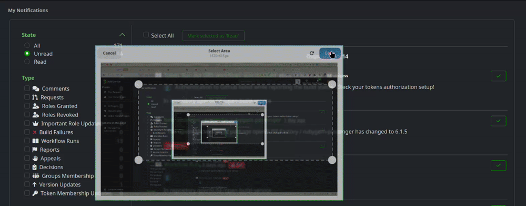Mark the 'changed to 6.1.5' notification read
This screenshot has width=526, height=206.
(498, 121)
